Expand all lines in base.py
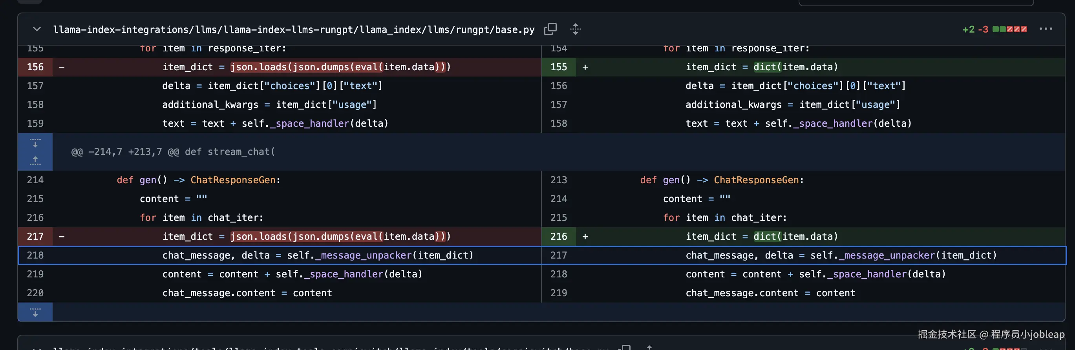1075x350 pixels. point(576,29)
